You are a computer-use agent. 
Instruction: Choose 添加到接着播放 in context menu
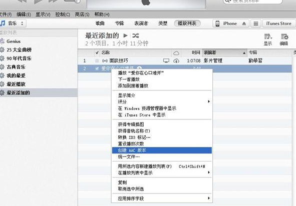[x=162, y=86]
